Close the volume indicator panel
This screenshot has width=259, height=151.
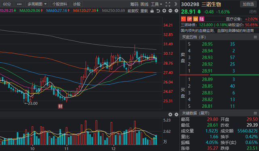pyautogui.click(x=170, y=115)
